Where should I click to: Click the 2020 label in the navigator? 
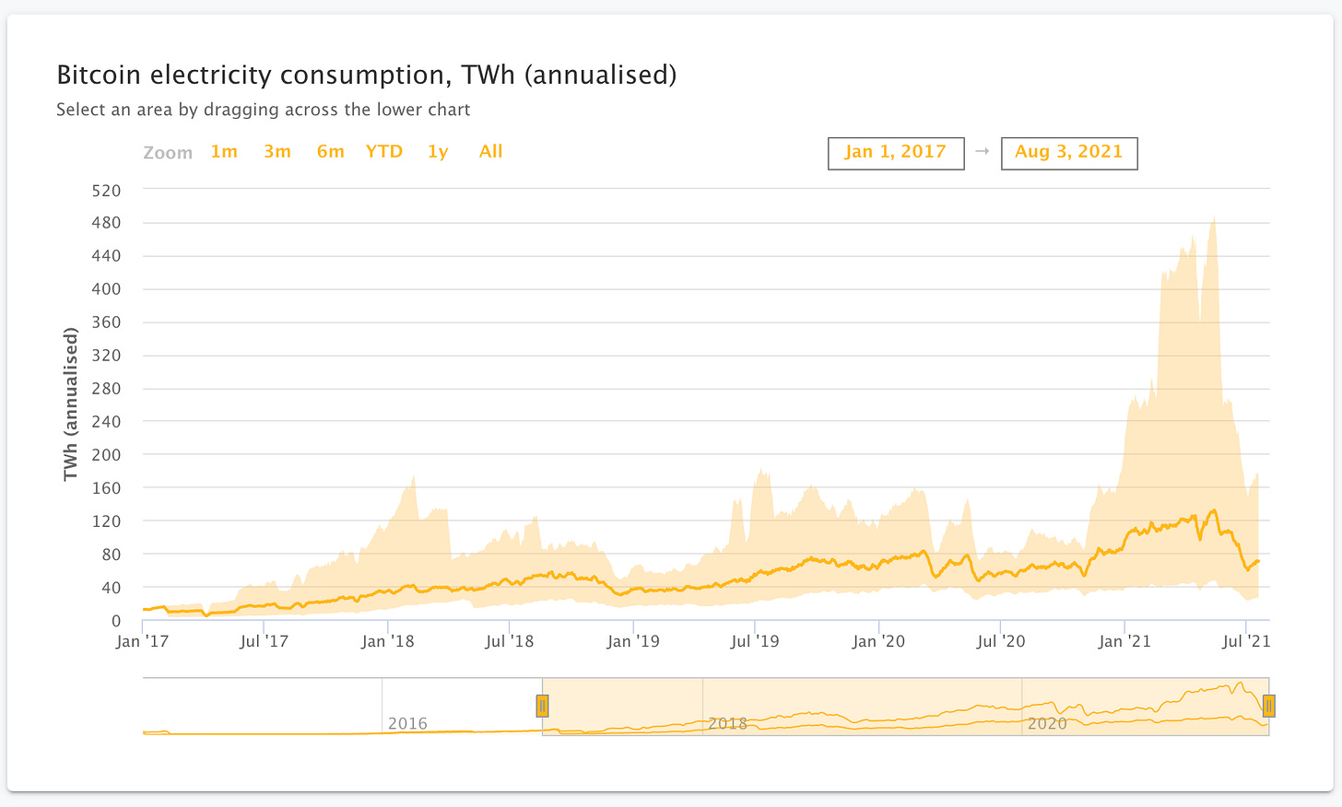pyautogui.click(x=1047, y=723)
